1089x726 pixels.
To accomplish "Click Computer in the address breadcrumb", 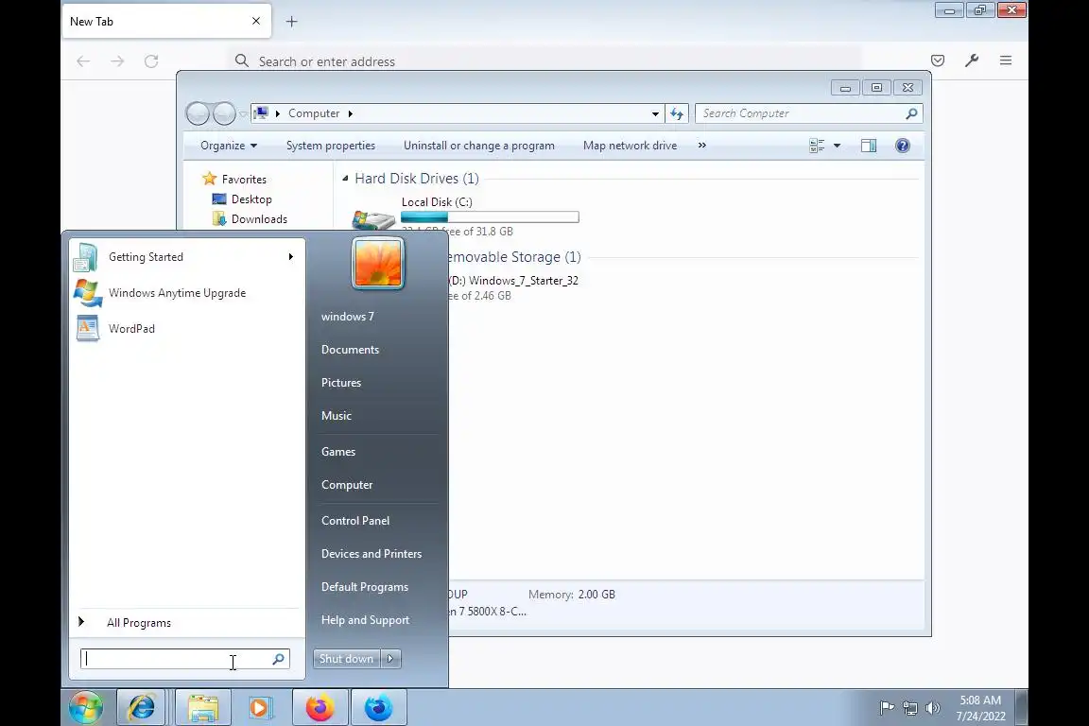I will pyautogui.click(x=314, y=113).
